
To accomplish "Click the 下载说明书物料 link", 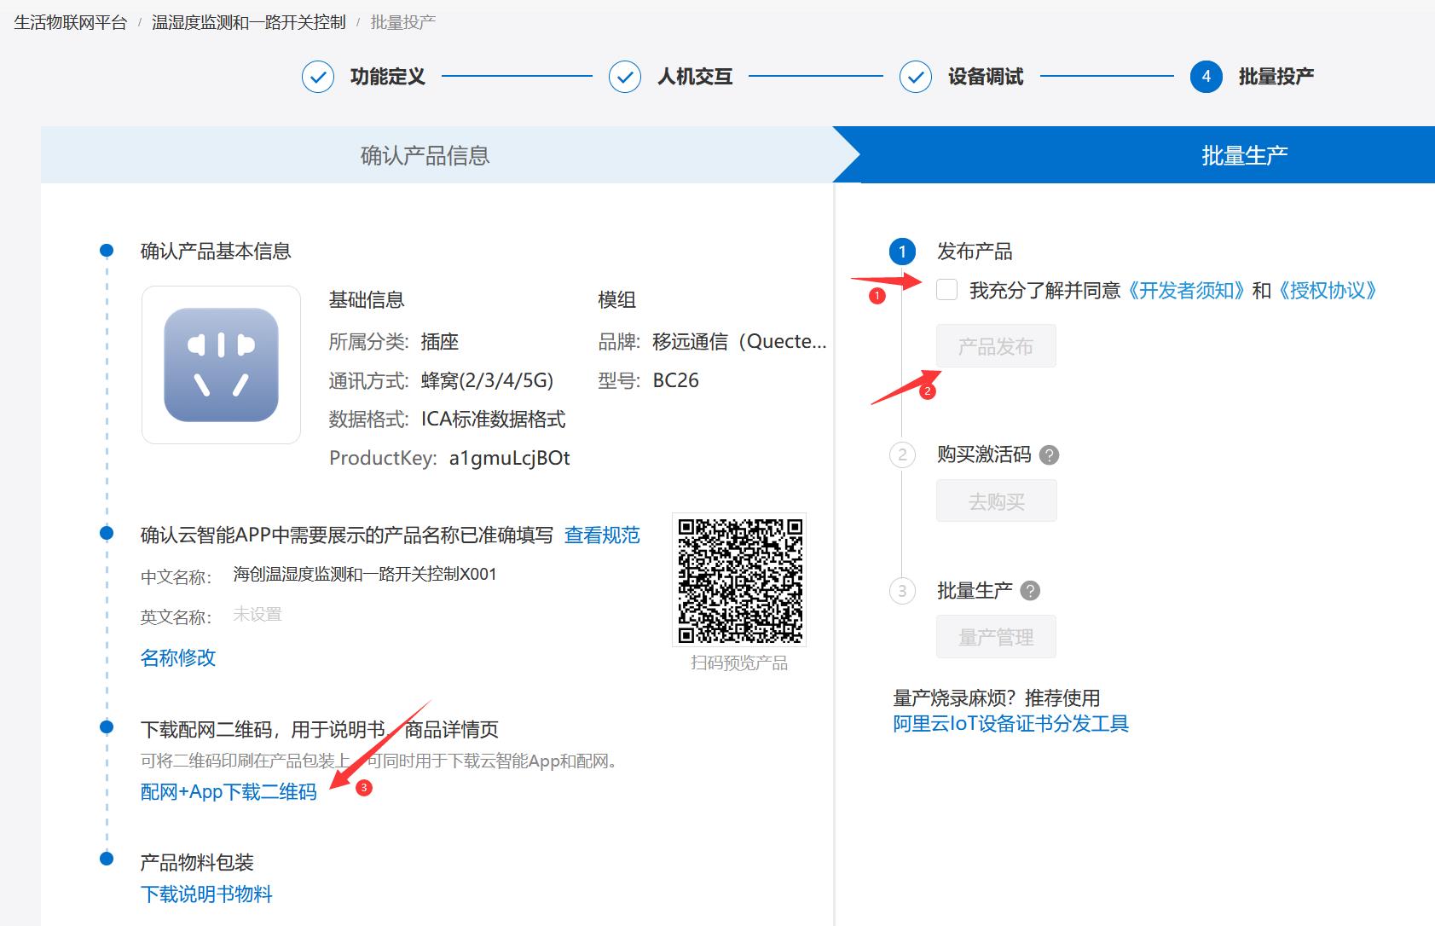I will (x=206, y=894).
